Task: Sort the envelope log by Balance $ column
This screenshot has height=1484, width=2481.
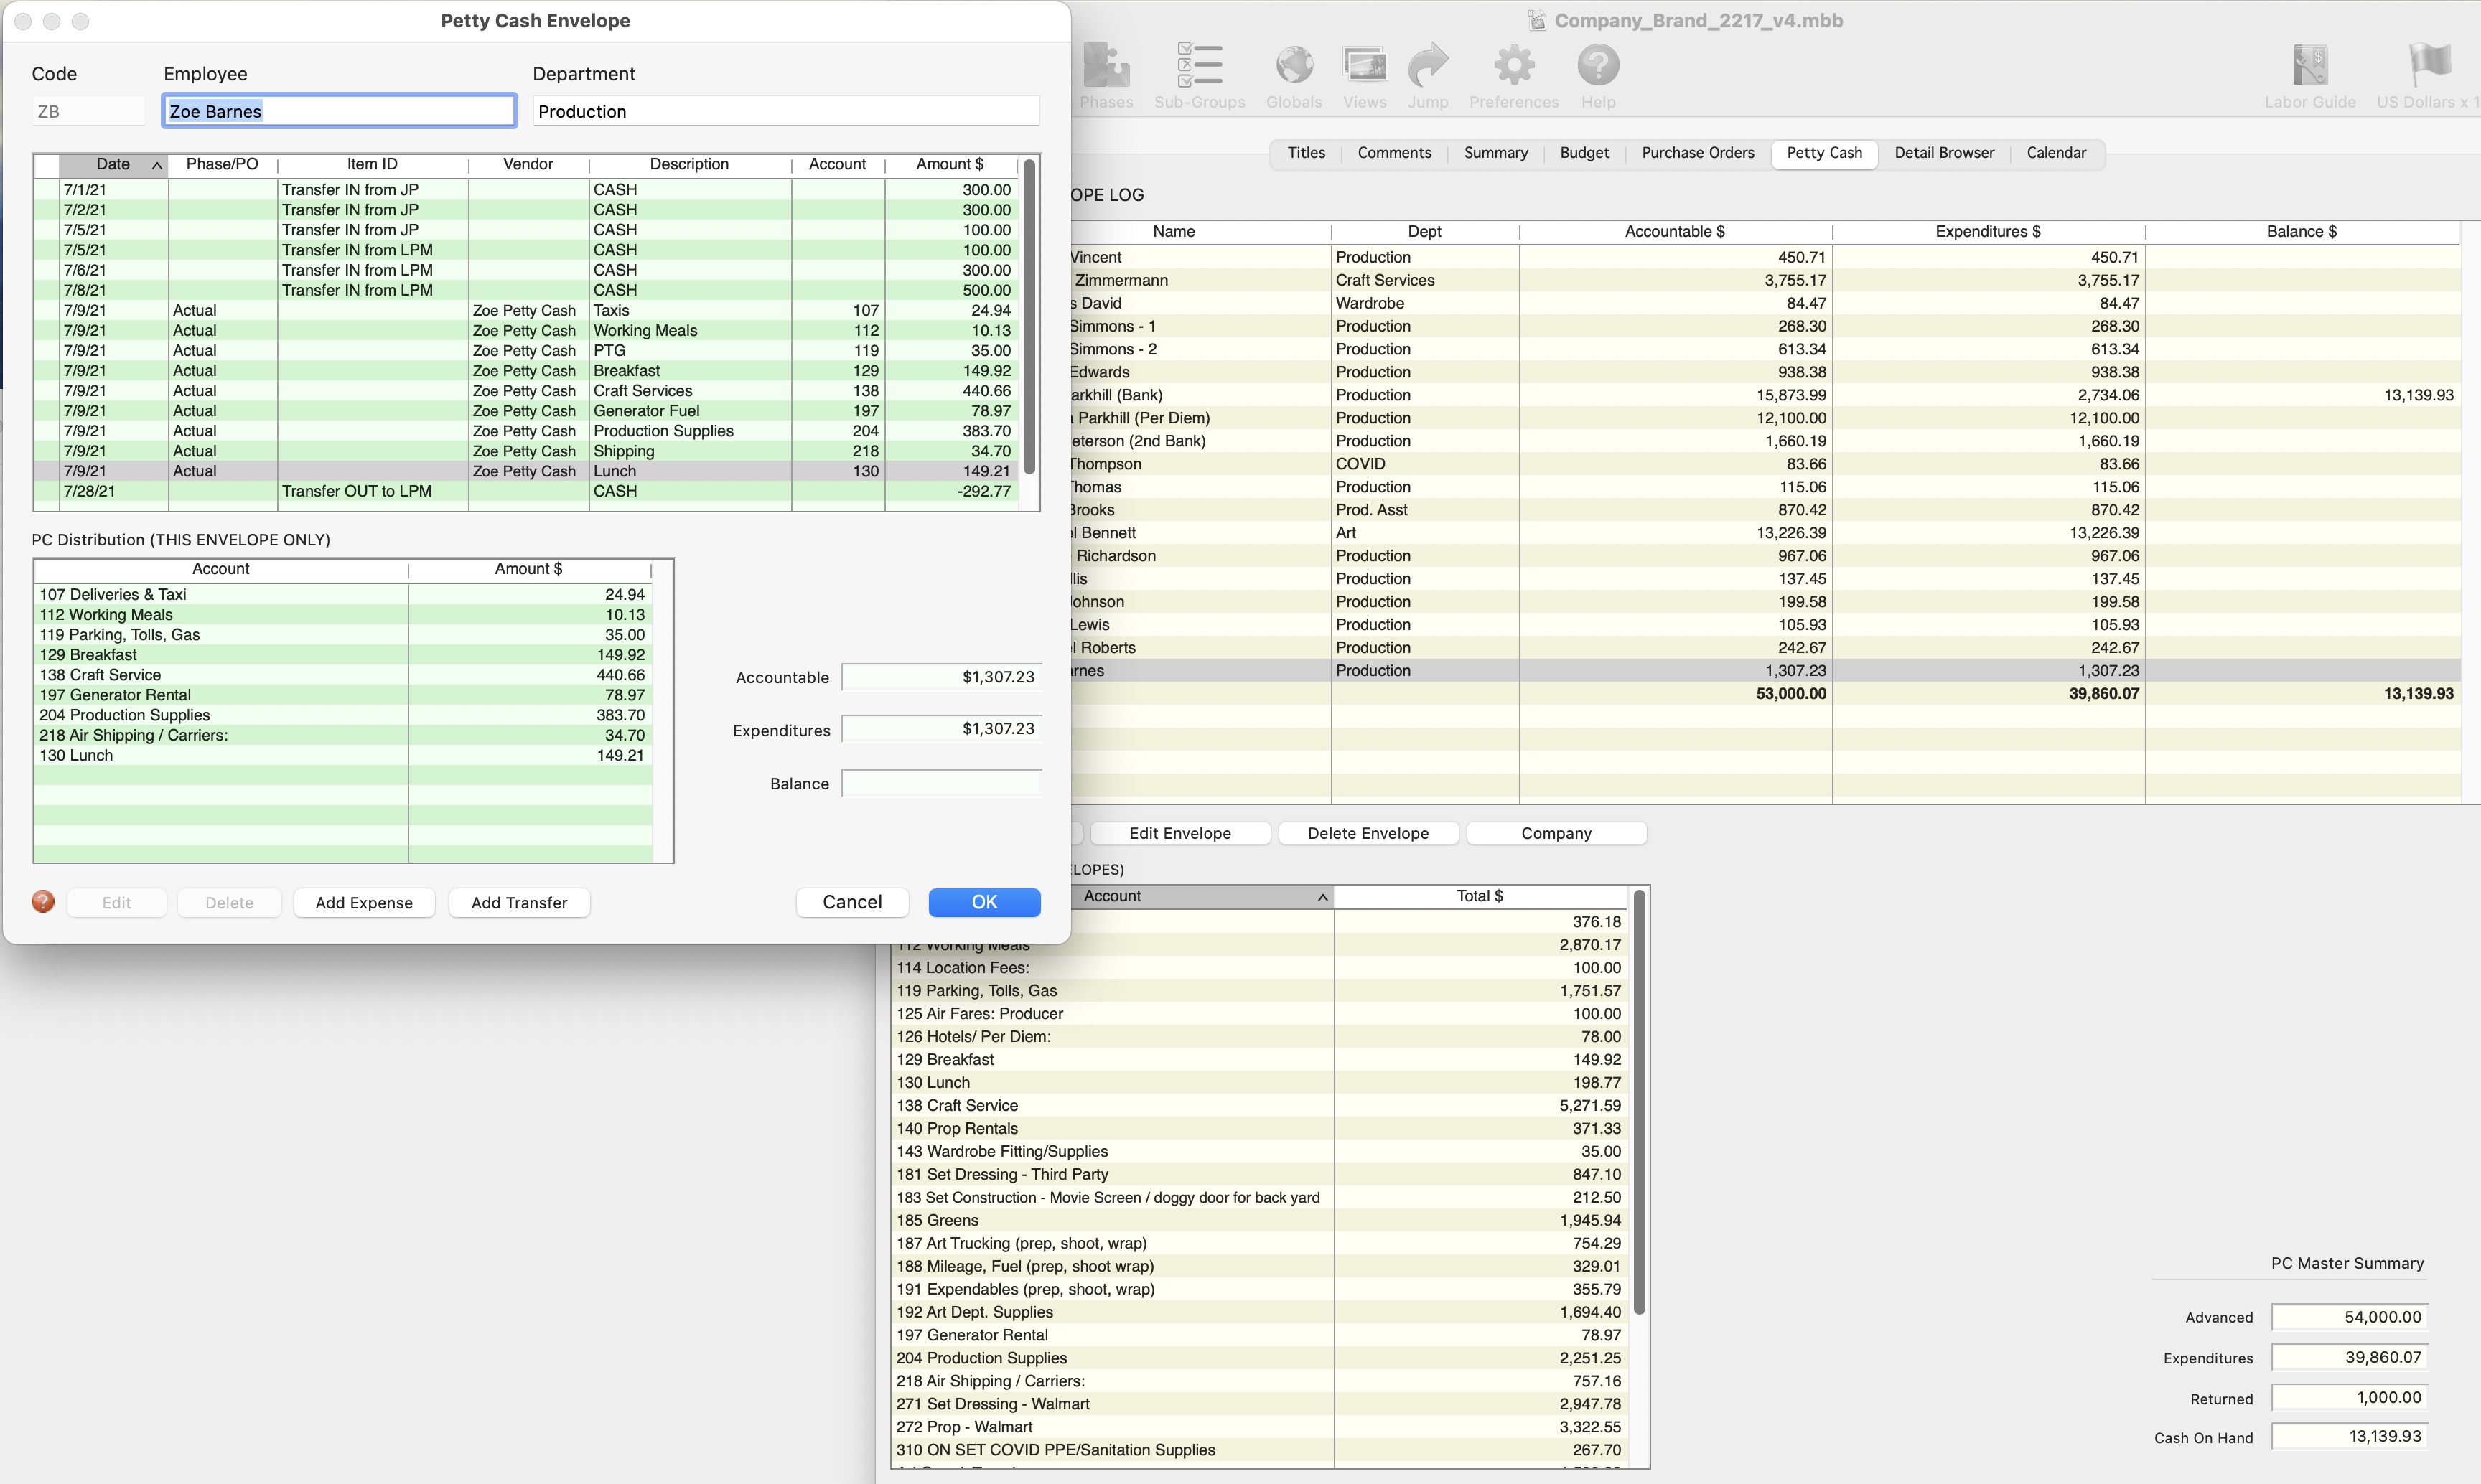Action: (x=2301, y=231)
